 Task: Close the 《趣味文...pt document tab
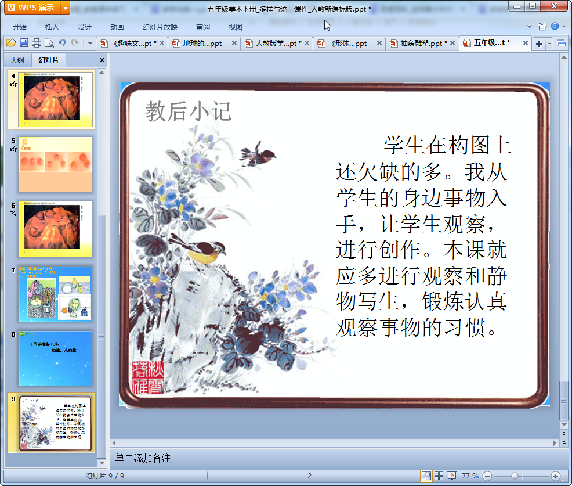click(162, 43)
